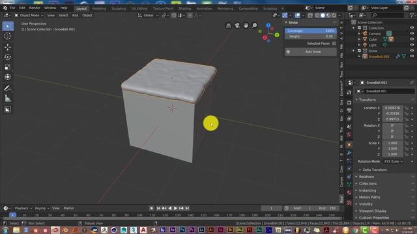This screenshot has height=234, width=417.
Task: Select the Select Box tool
Action: (8, 26)
